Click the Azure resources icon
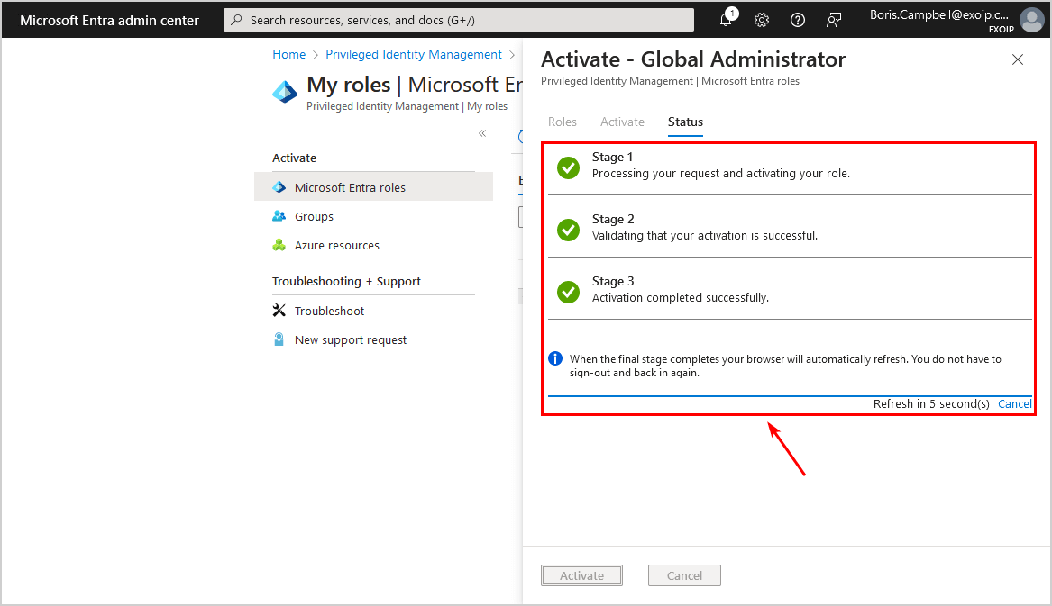Screen dimensions: 1052x606 pos(279,245)
